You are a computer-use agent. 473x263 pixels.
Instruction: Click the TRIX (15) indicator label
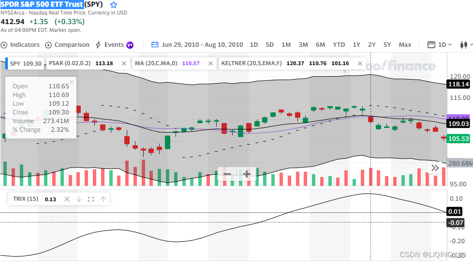coord(26,199)
